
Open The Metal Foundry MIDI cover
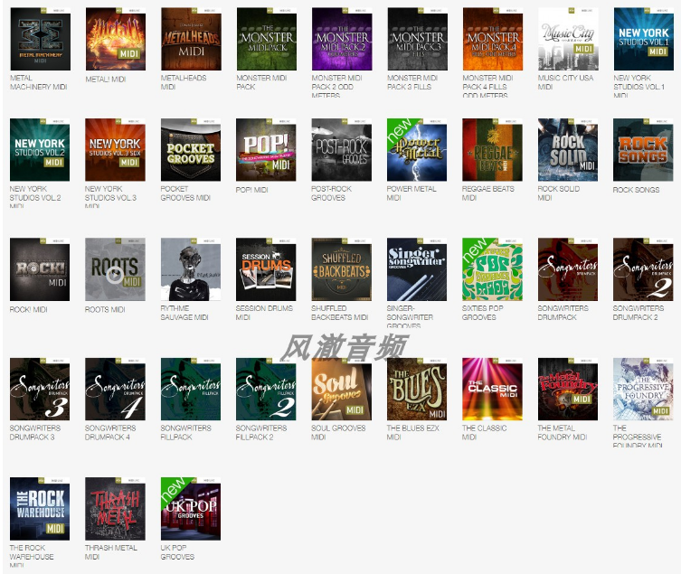(568, 389)
